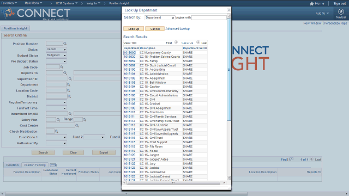The width and height of the screenshot is (349, 196).
Task: Click the begins with search field
Action: pyautogui.click(x=209, y=17)
